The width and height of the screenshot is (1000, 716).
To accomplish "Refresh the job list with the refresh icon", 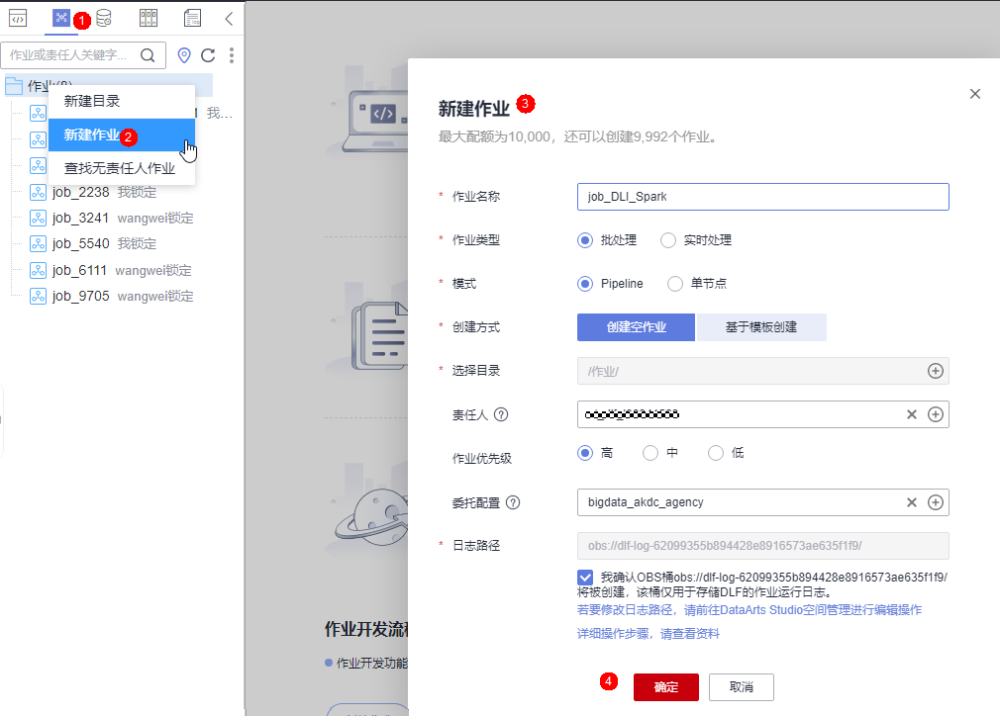I will point(209,55).
